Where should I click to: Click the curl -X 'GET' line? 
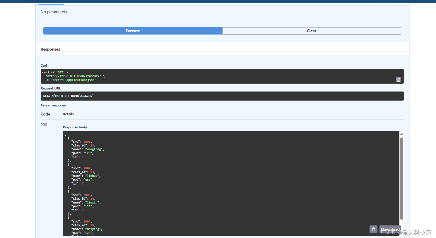point(55,72)
